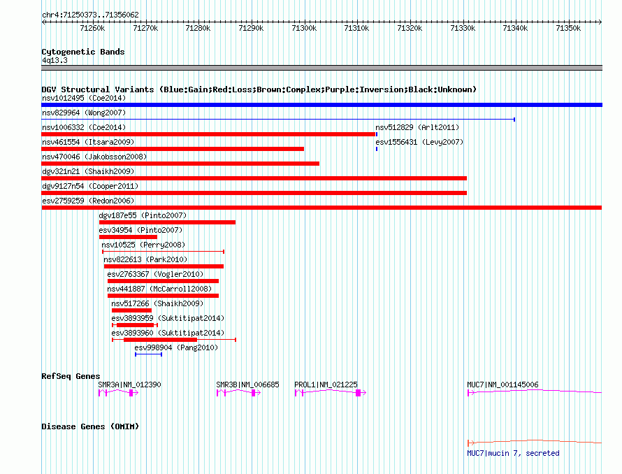This screenshot has height=474, width=622.
Task: Click the magenta MUC7 RefSeq gene glyph
Action: (x=535, y=392)
